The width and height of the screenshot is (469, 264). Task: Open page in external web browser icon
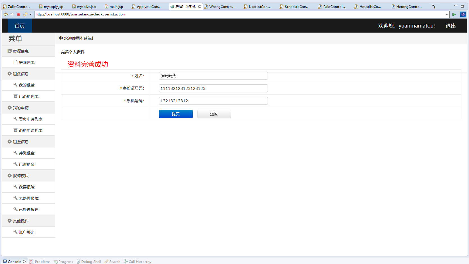click(463, 14)
